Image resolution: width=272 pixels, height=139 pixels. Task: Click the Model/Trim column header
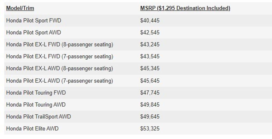coord(20,8)
